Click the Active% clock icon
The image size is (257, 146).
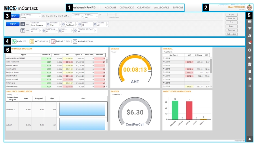click(x=75, y=41)
